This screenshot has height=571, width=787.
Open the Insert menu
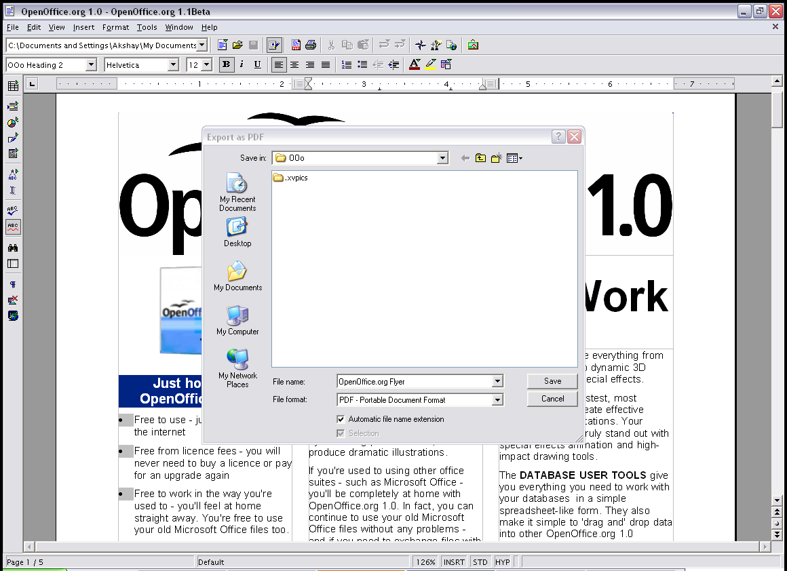(83, 27)
